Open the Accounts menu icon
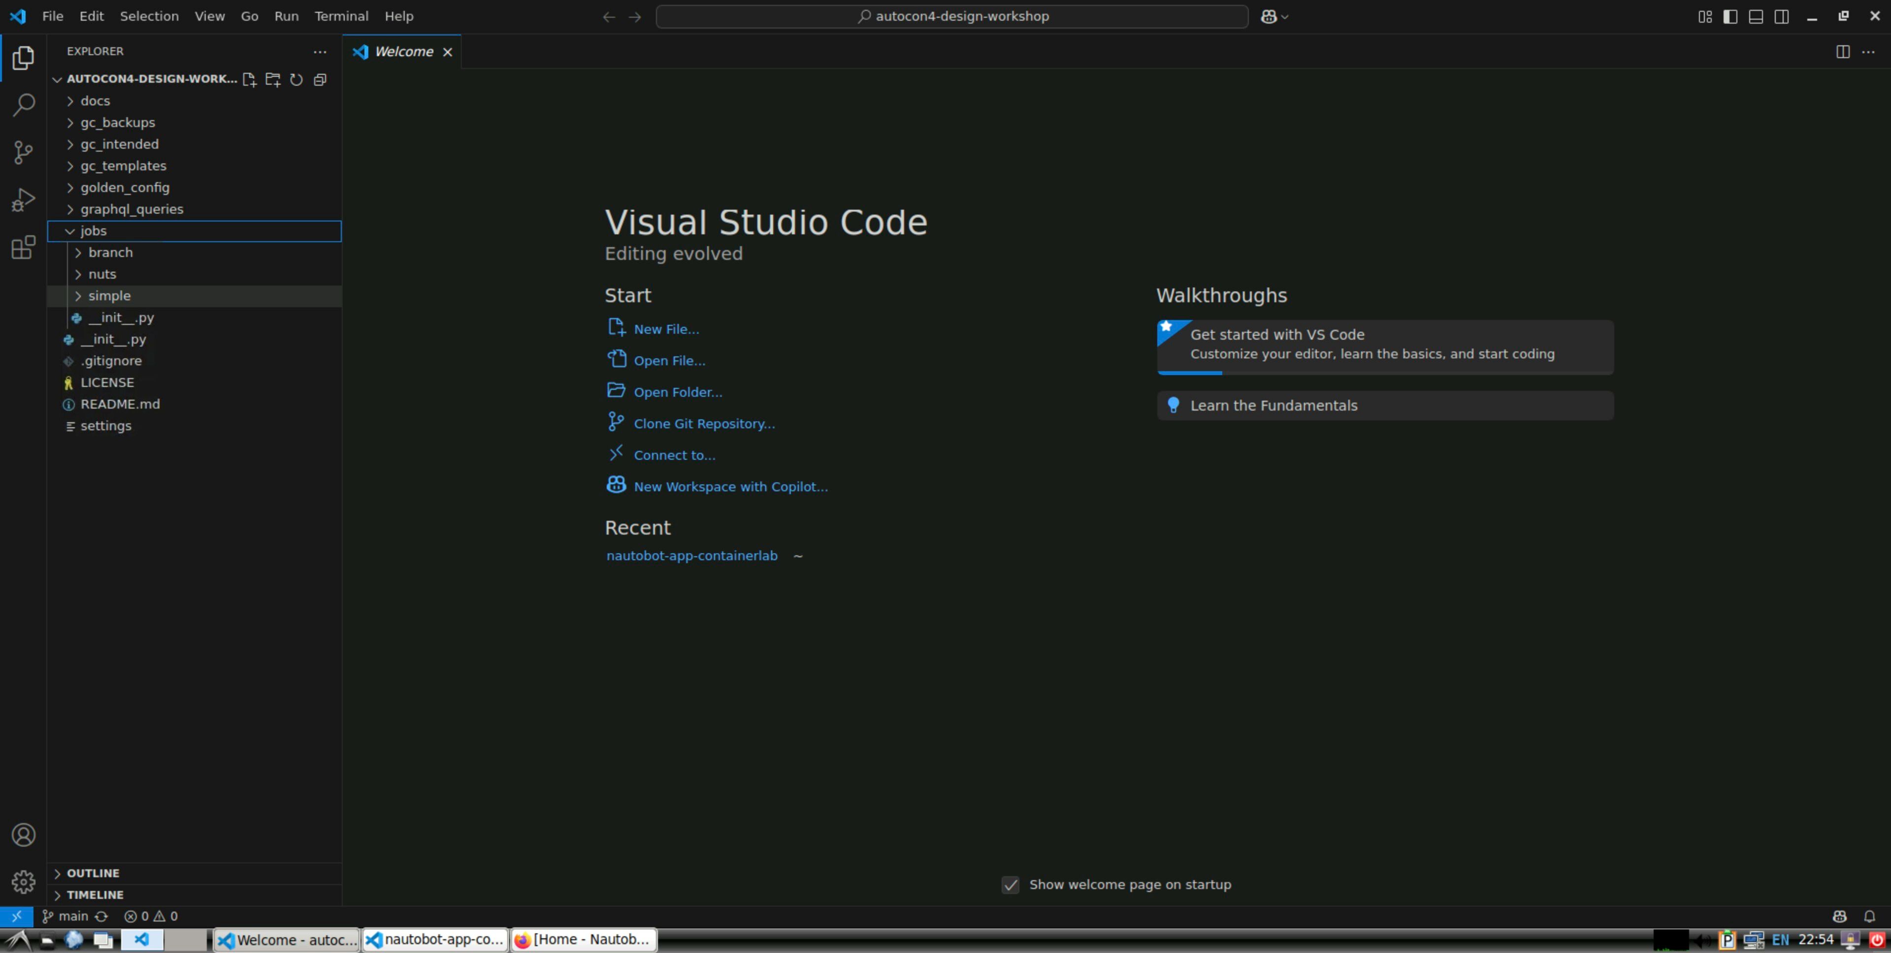 (24, 834)
